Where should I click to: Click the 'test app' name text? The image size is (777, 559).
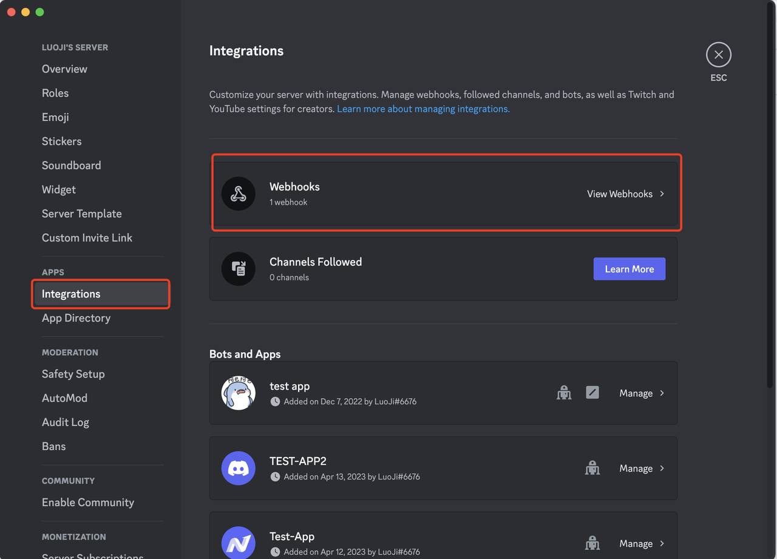[290, 386]
